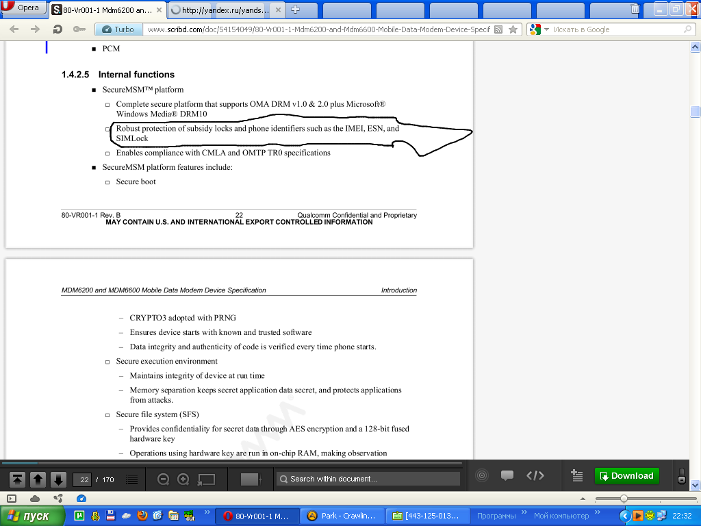Viewport: 701px width, 526px height.
Task: Click the search magnifier icon
Action: pyautogui.click(x=688, y=29)
